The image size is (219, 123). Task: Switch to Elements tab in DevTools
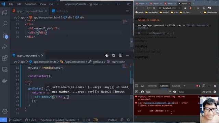pos(152,86)
